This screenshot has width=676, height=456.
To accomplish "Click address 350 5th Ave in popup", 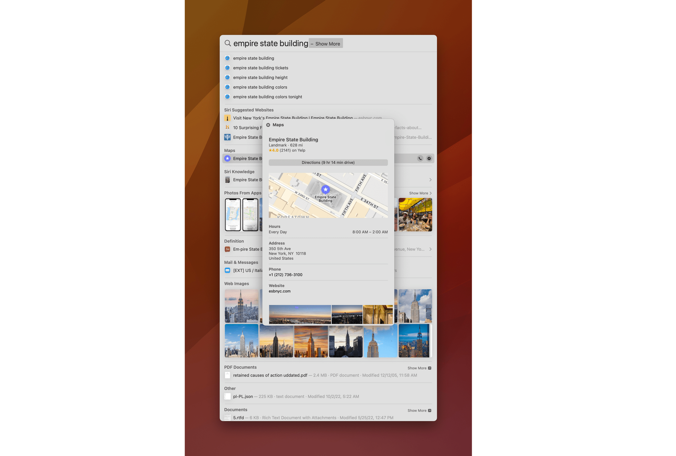I will tap(280, 249).
